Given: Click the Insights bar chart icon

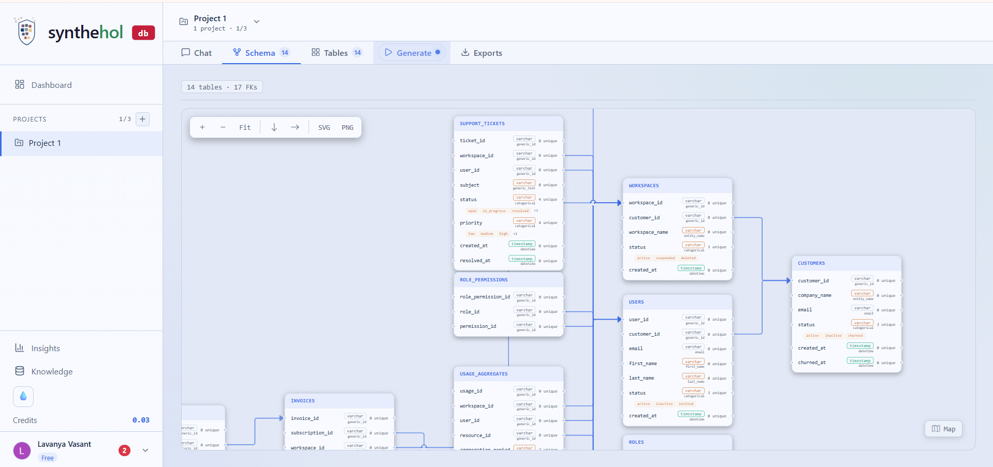Looking at the screenshot, I should (20, 348).
